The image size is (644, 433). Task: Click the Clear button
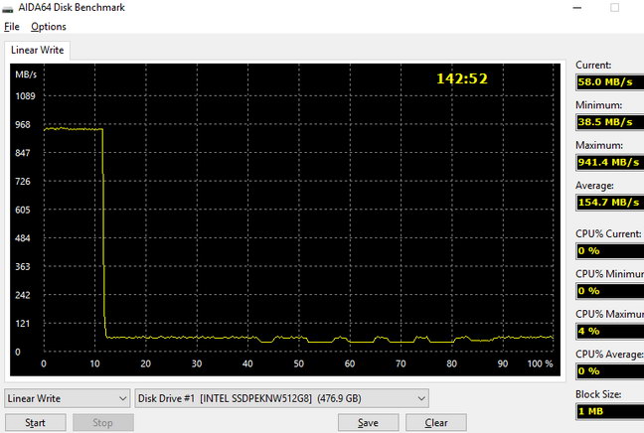coord(436,423)
